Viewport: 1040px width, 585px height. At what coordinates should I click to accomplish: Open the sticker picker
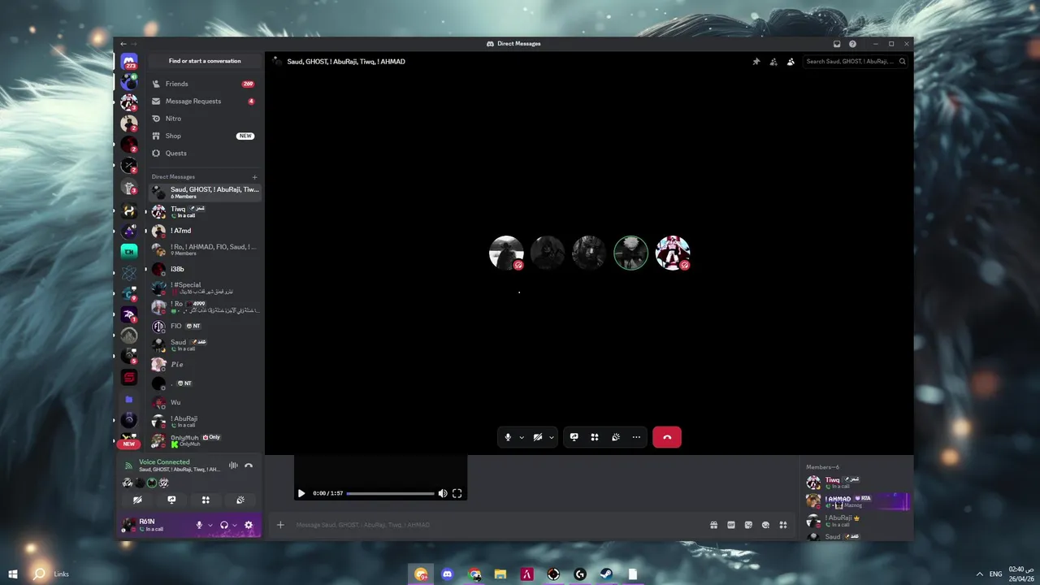[748, 525]
